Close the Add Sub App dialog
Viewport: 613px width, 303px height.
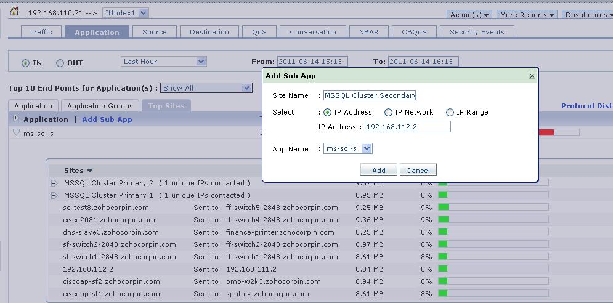click(x=532, y=76)
